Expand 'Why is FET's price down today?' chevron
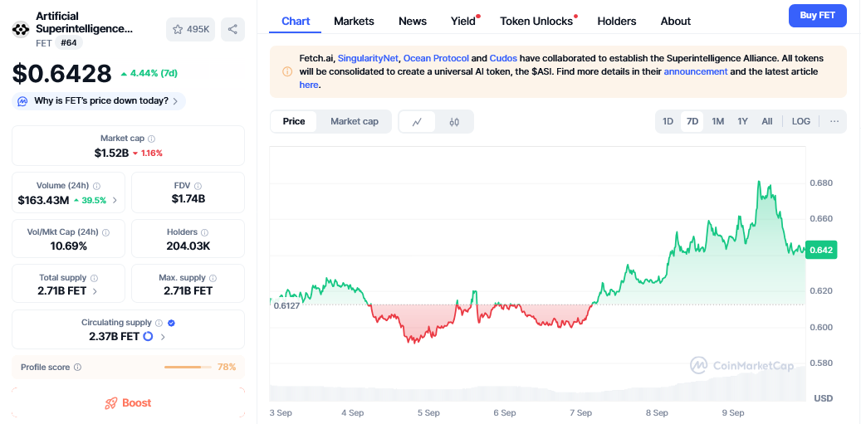Image resolution: width=861 pixels, height=424 pixels. coord(175,101)
